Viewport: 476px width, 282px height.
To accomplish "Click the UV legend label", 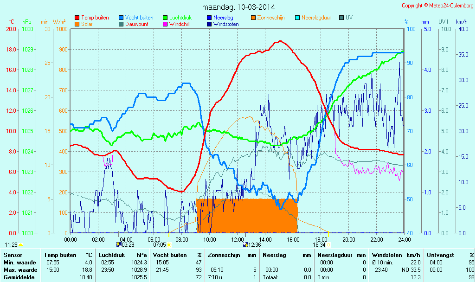I will click(x=349, y=18).
